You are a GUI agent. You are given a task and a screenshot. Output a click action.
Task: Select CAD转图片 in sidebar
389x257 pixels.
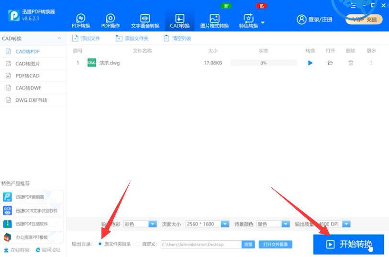33,64
